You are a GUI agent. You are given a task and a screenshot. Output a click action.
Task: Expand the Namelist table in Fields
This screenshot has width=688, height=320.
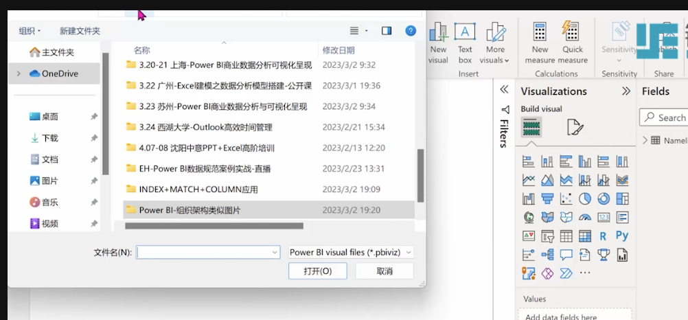[645, 141]
